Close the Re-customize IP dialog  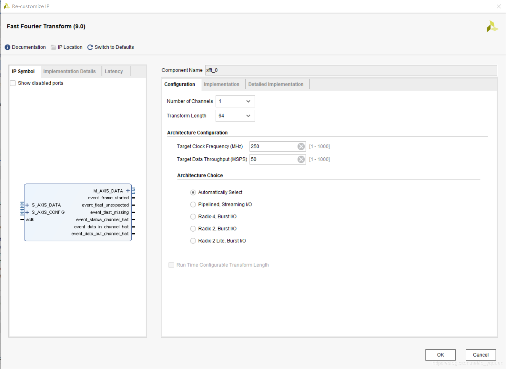click(x=499, y=6)
